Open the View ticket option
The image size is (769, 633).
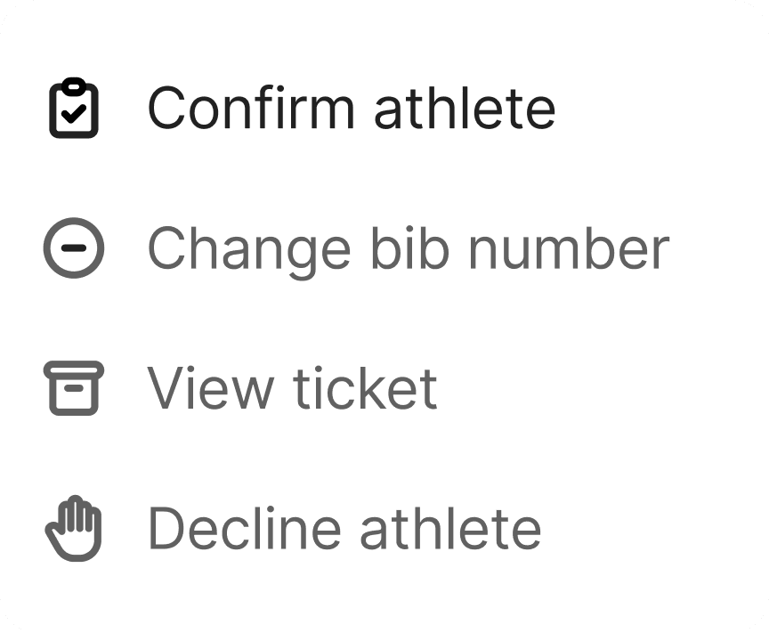pyautogui.click(x=292, y=389)
